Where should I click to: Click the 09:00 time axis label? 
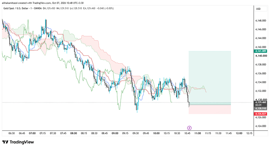115,133
